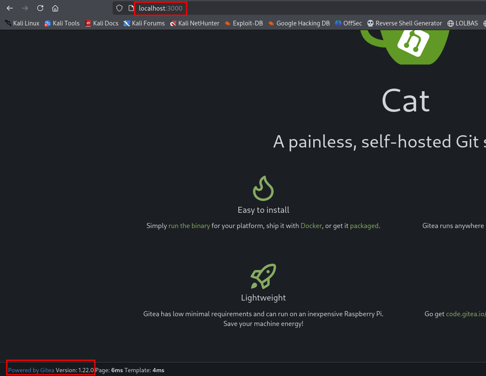This screenshot has height=376, width=486.
Task: Reload the page with the refresh icon
Action: coord(40,8)
